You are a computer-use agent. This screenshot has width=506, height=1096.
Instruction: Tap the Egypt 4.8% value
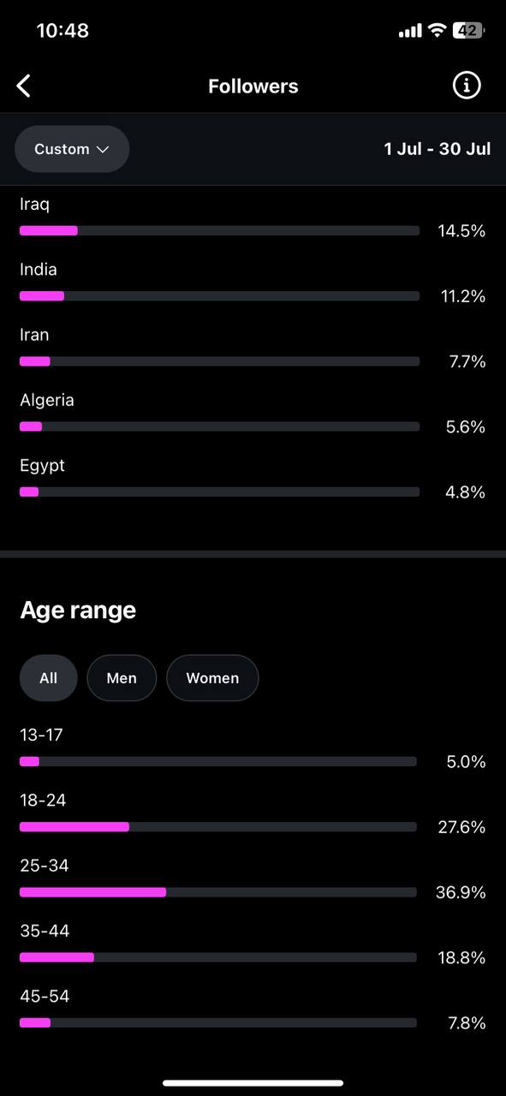tap(465, 492)
